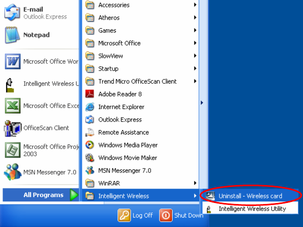Screen dimensions: 303x227
Task: Expand Trend Micro OfficeScan Client arrow
Action: (x=195, y=81)
